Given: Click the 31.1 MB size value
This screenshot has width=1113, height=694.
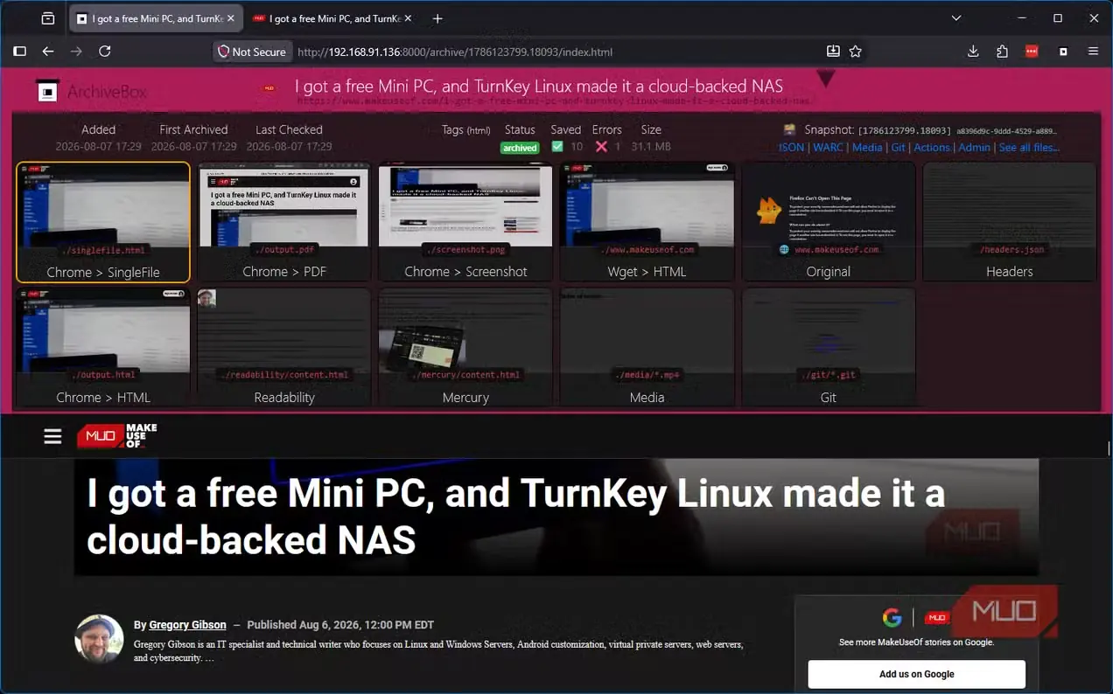Looking at the screenshot, I should pyautogui.click(x=651, y=147).
